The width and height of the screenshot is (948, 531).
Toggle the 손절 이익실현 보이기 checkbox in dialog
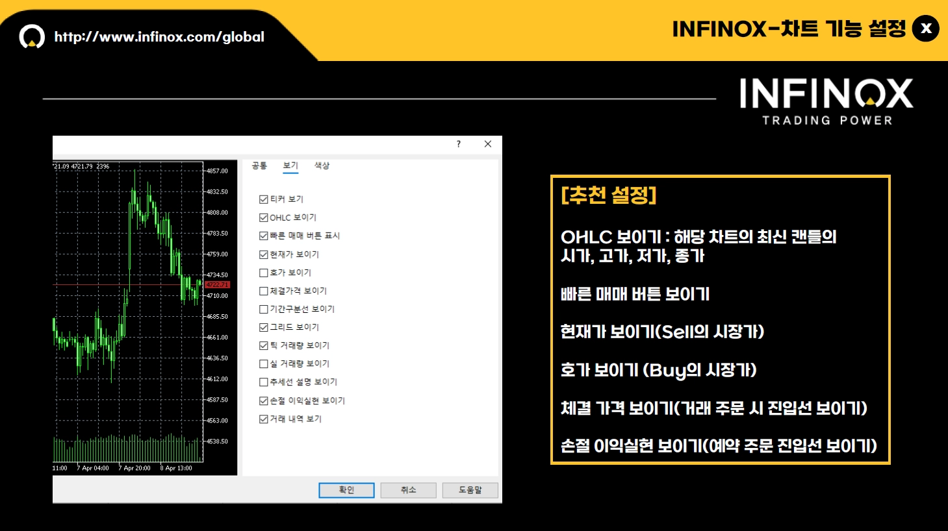[263, 401]
